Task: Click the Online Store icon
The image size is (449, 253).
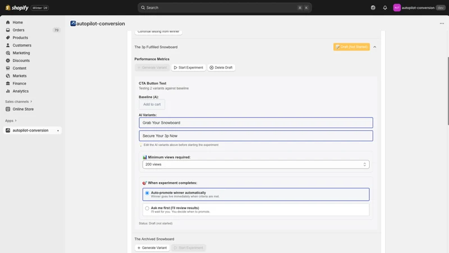Action: pos(8,109)
